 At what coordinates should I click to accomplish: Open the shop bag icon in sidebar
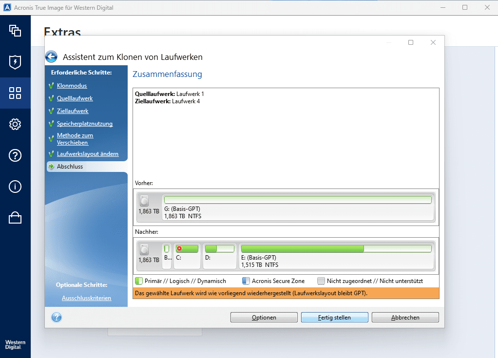[15, 218]
